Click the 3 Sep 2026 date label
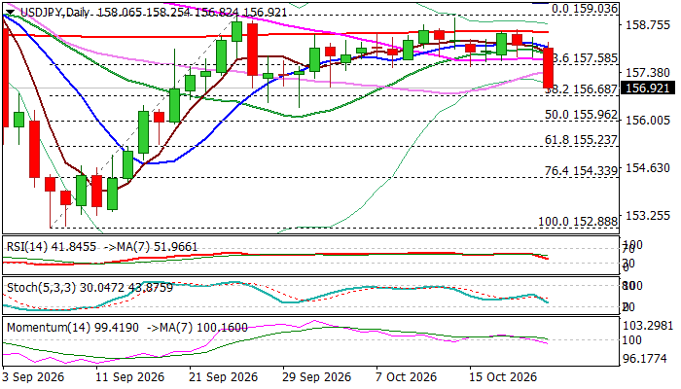The image size is (681, 389). point(33,377)
